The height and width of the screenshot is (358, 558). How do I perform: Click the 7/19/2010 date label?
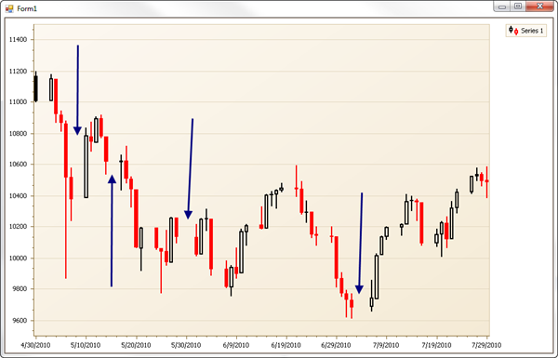[437, 345]
